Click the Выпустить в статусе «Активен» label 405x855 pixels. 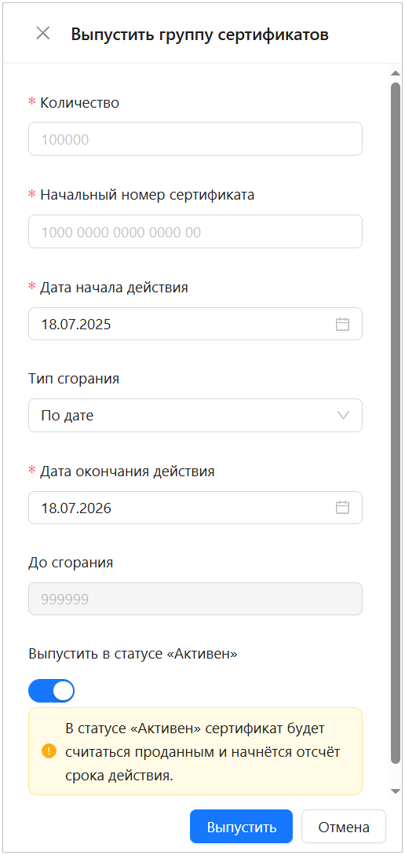133,654
